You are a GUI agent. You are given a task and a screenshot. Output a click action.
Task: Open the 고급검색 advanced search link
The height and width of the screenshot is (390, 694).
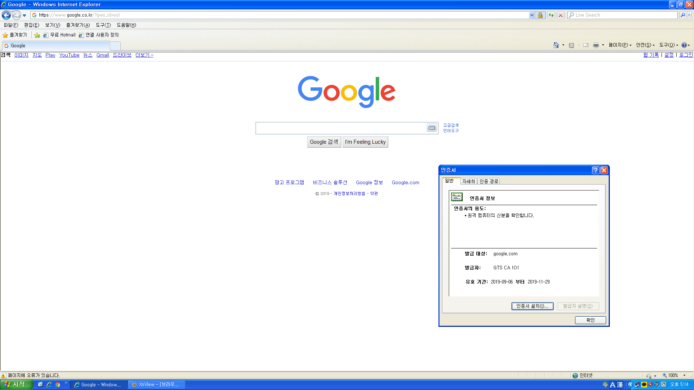tap(451, 125)
